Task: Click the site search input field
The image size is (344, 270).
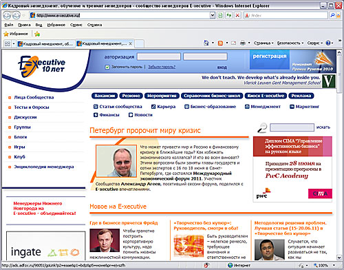Action: (x=292, y=127)
